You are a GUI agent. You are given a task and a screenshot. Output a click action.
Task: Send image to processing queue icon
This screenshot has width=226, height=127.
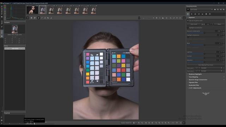(31, 123)
